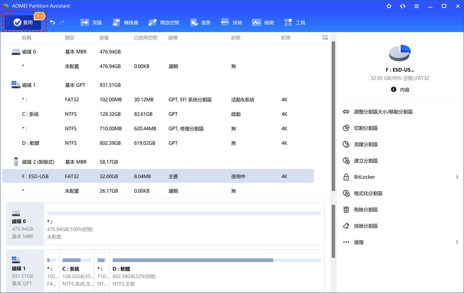Choose 建立分割區 create partition
This screenshot has width=464, height=293.
366,161
